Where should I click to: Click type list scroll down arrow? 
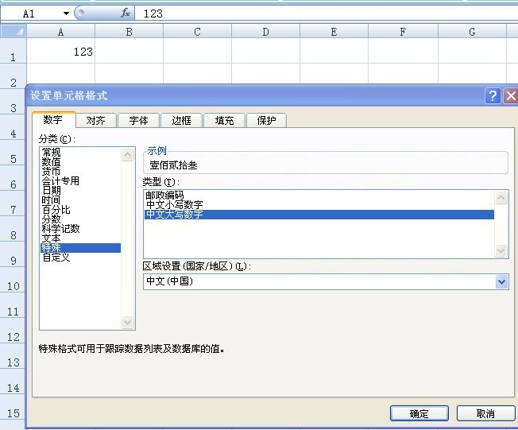(x=501, y=250)
